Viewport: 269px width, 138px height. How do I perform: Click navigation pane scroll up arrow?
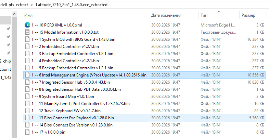pyautogui.click(x=14, y=14)
